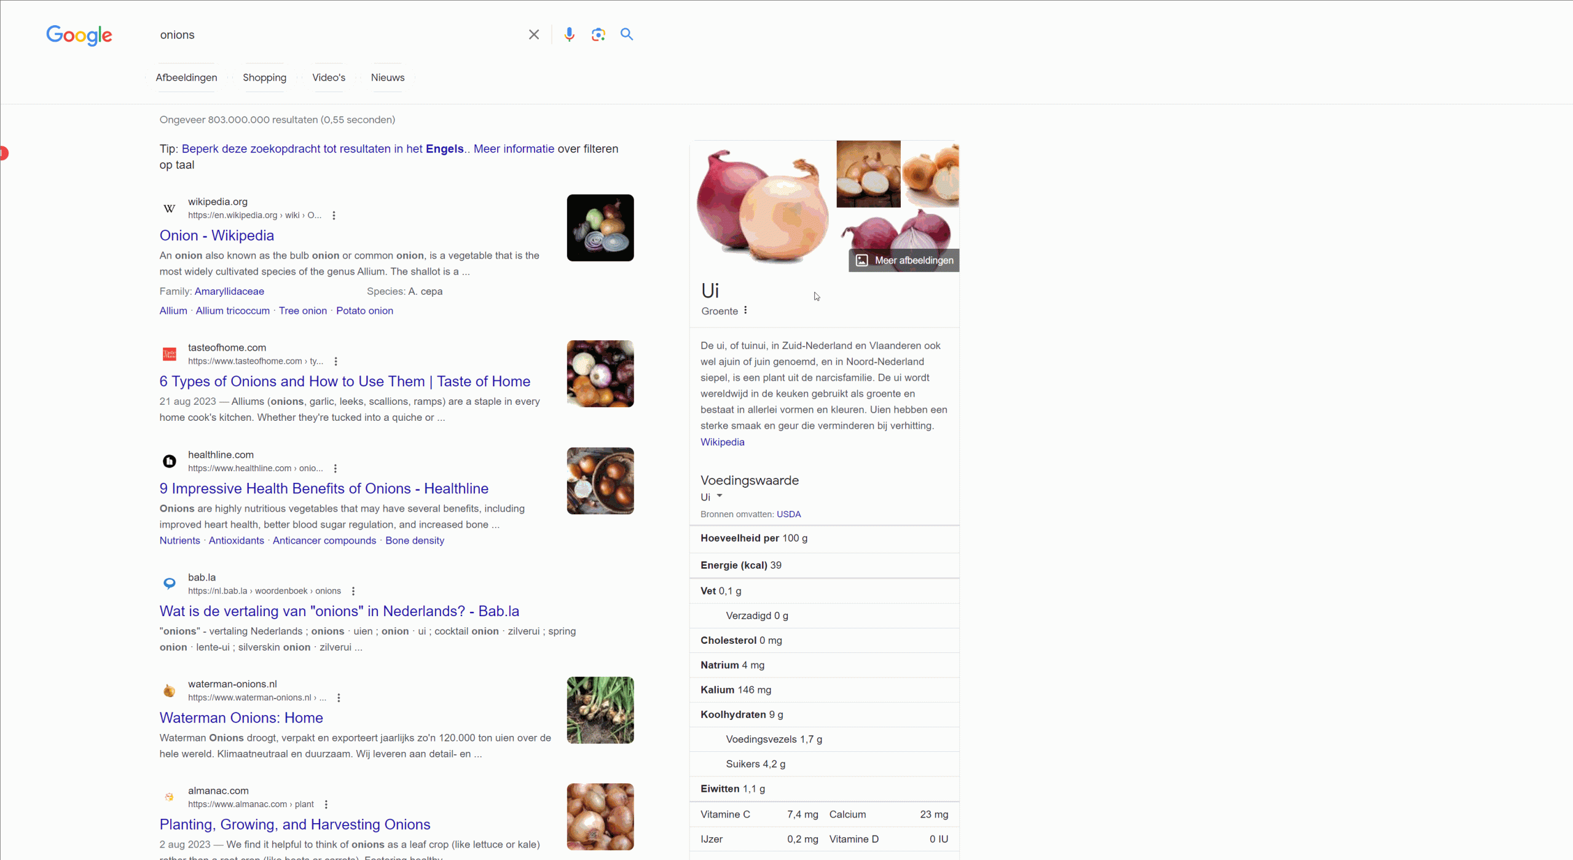Switch to the Afbeeldingen tab
This screenshot has height=860, width=1573.
point(186,77)
